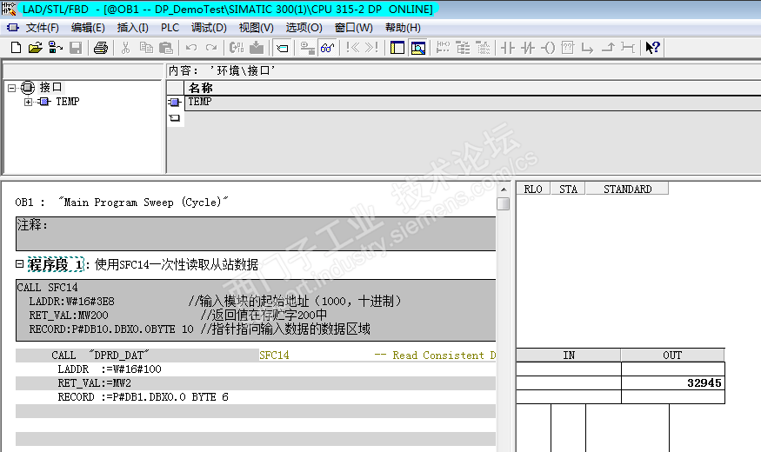Click the normally open contact icon
Image resolution: width=761 pixels, height=452 pixels.
point(508,48)
